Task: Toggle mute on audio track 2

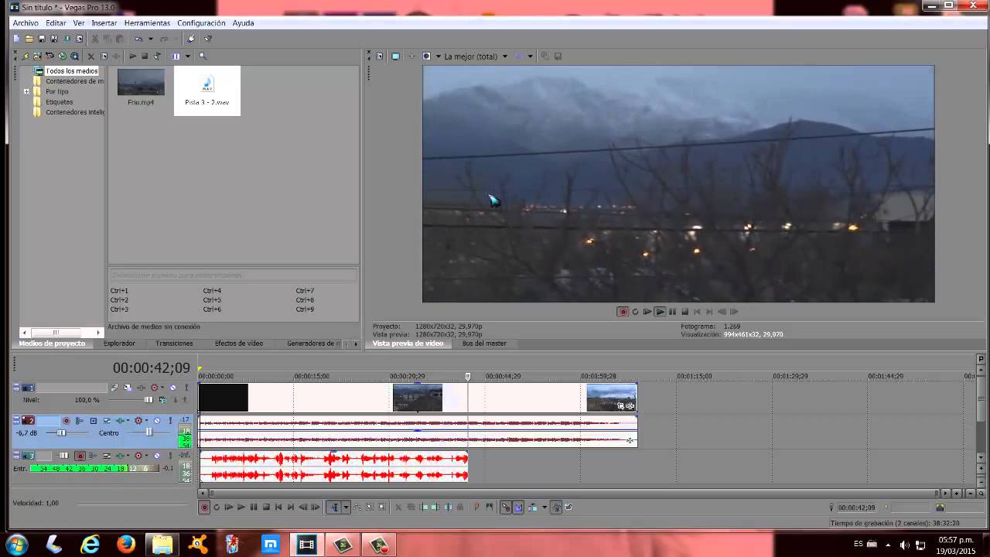Action: point(157,421)
